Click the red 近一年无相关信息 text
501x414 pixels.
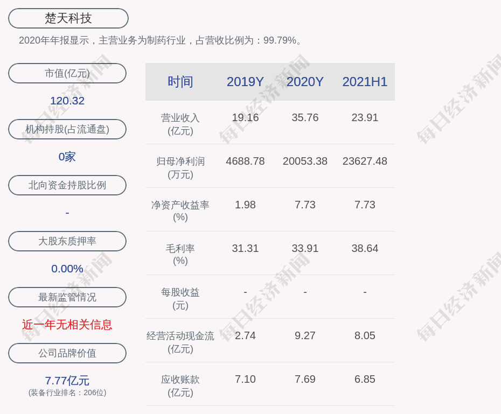67,325
